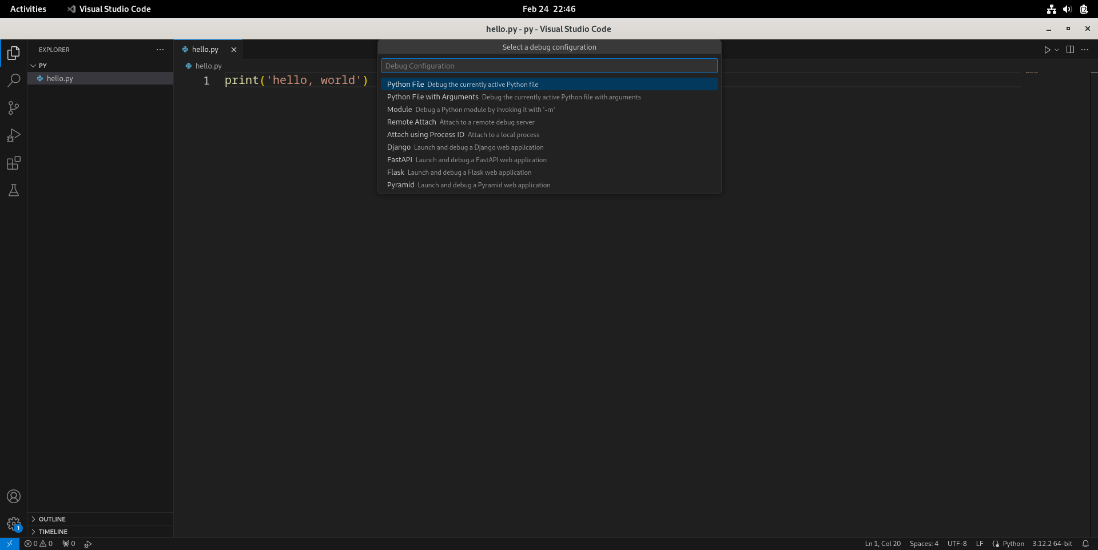This screenshot has height=550, width=1098.
Task: Click LF end of line status item
Action: [980, 544]
